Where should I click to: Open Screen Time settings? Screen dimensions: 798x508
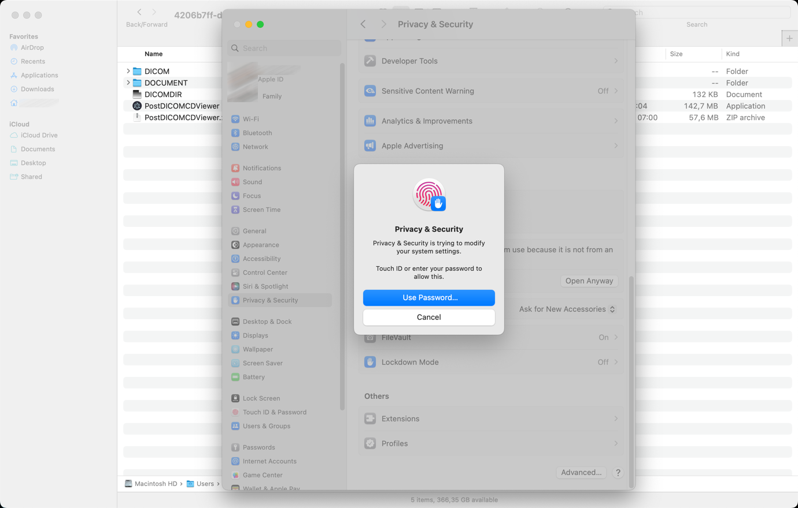pos(260,210)
